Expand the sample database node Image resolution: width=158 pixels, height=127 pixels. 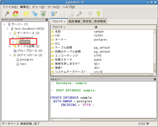pyautogui.click(x=13, y=42)
